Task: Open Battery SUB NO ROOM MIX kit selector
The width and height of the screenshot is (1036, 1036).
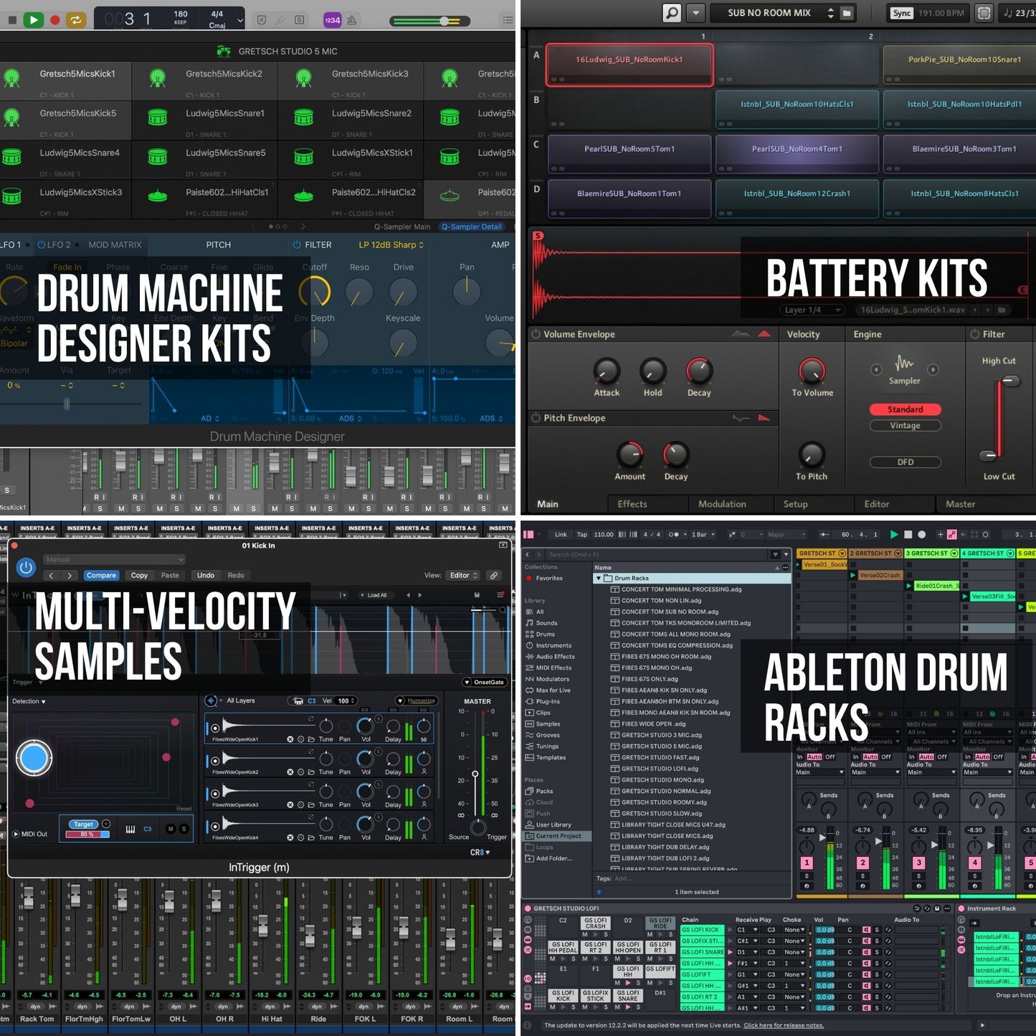Action: point(781,13)
